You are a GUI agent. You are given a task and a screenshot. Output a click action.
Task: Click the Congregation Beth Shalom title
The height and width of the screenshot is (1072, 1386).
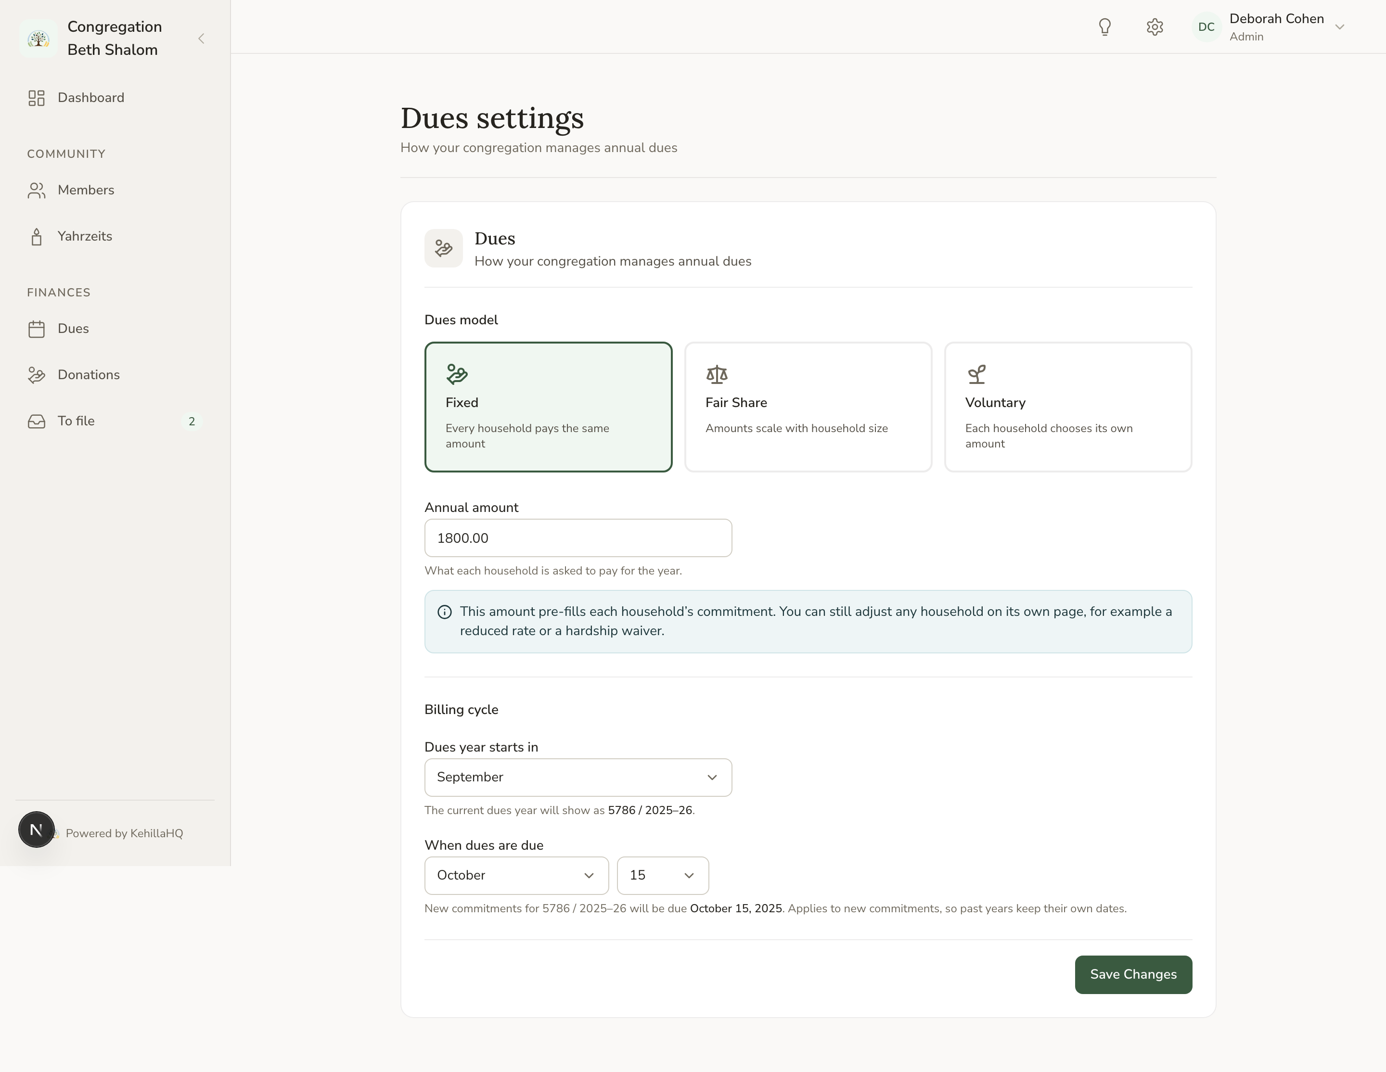115,38
